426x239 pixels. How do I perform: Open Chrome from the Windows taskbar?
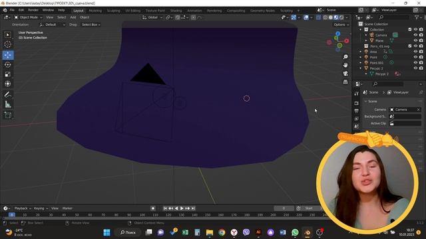click(222, 232)
